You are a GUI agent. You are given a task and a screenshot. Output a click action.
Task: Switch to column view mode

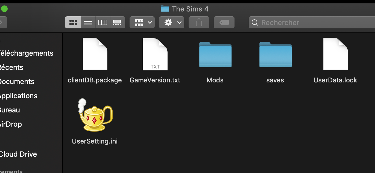[103, 22]
